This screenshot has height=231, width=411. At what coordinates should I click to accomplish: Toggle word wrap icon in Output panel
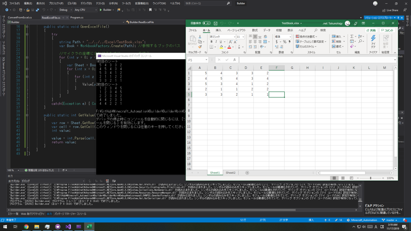114,181
